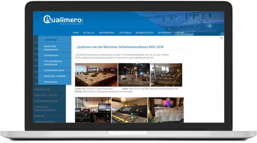Select Mikrofone kabelgebunden in submenu

click(x=55, y=48)
